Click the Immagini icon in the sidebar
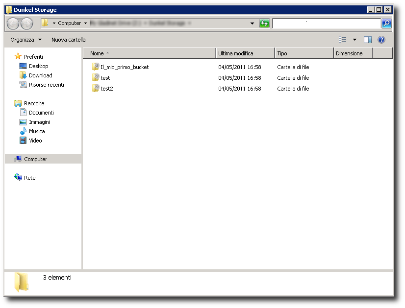Screen dimensions: 405x308 pos(23,122)
